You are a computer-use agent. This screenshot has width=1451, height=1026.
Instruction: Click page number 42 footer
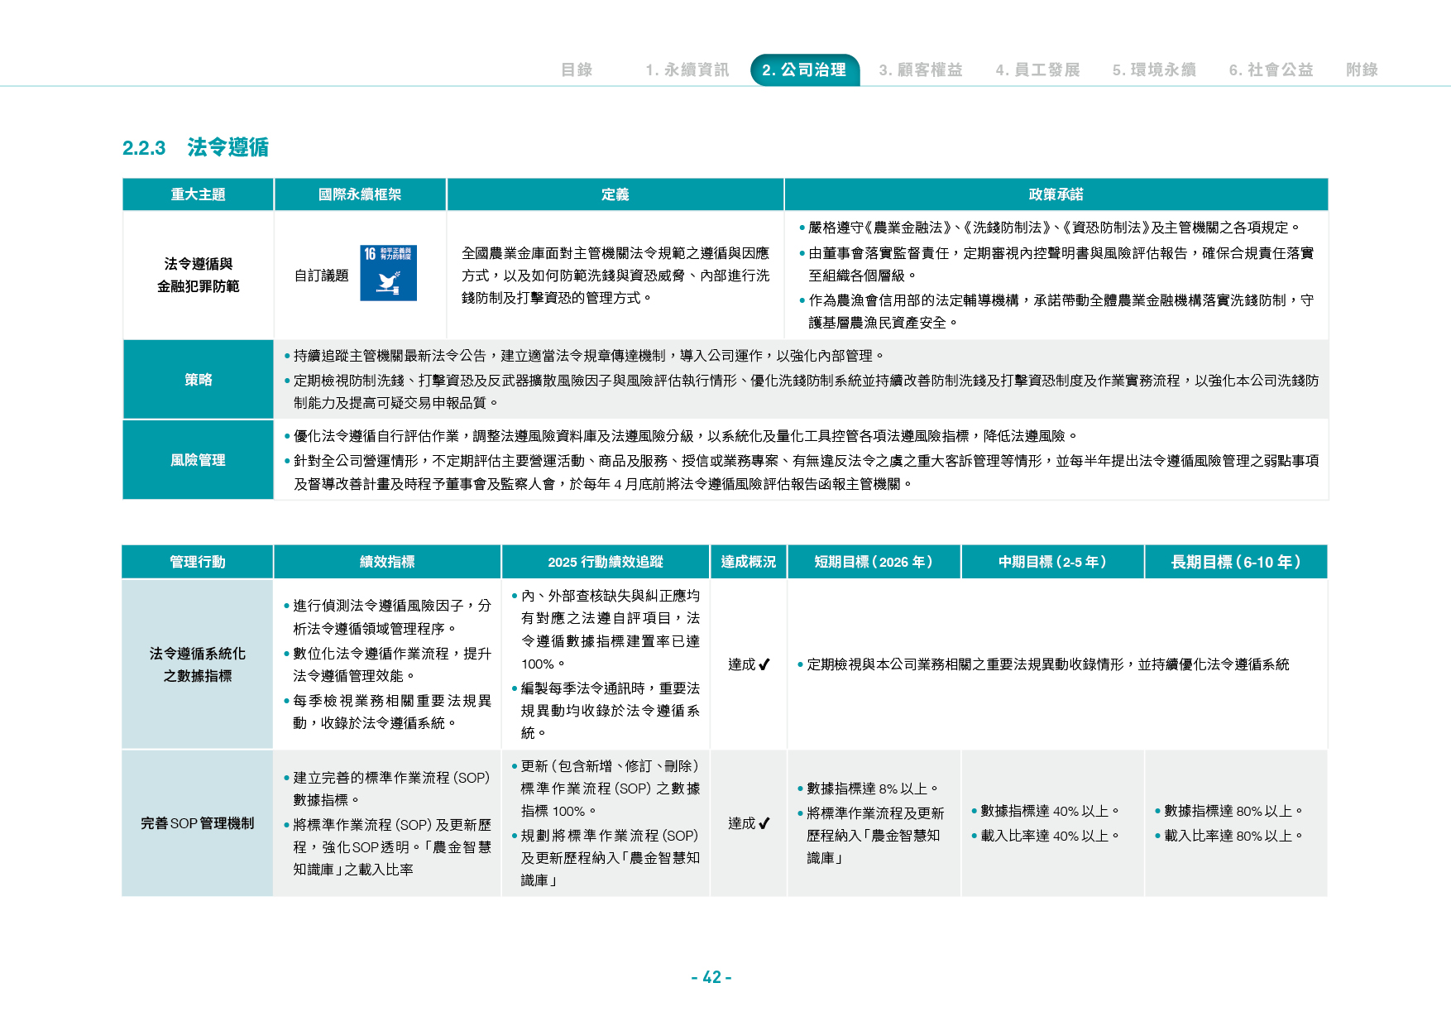coord(711,977)
